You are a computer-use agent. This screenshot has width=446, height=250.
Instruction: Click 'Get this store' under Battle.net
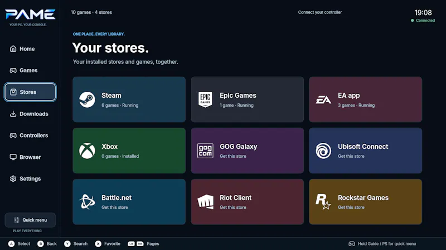(115, 207)
